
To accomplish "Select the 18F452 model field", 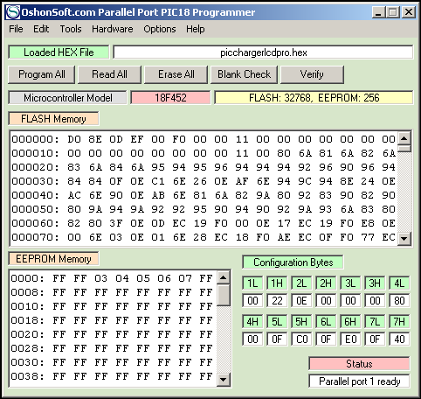I will pos(170,98).
